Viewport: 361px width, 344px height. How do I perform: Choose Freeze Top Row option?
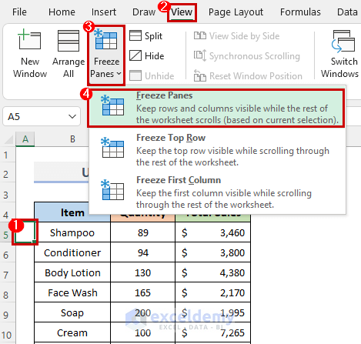(x=218, y=150)
